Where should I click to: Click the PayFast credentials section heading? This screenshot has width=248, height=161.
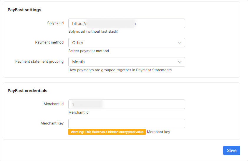pyautogui.click(x=27, y=91)
